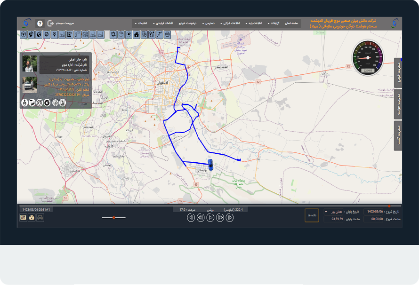Click the leftmost location pin toolbar icon
The image size is (419, 285).
[23, 34]
